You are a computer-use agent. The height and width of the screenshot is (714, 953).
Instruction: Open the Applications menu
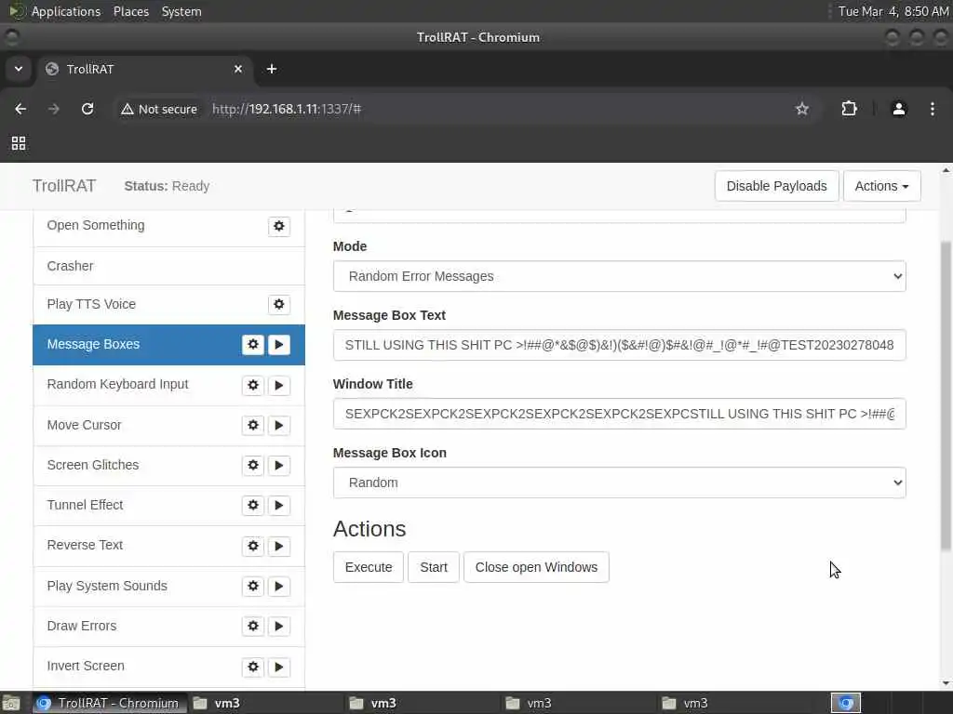(x=66, y=11)
